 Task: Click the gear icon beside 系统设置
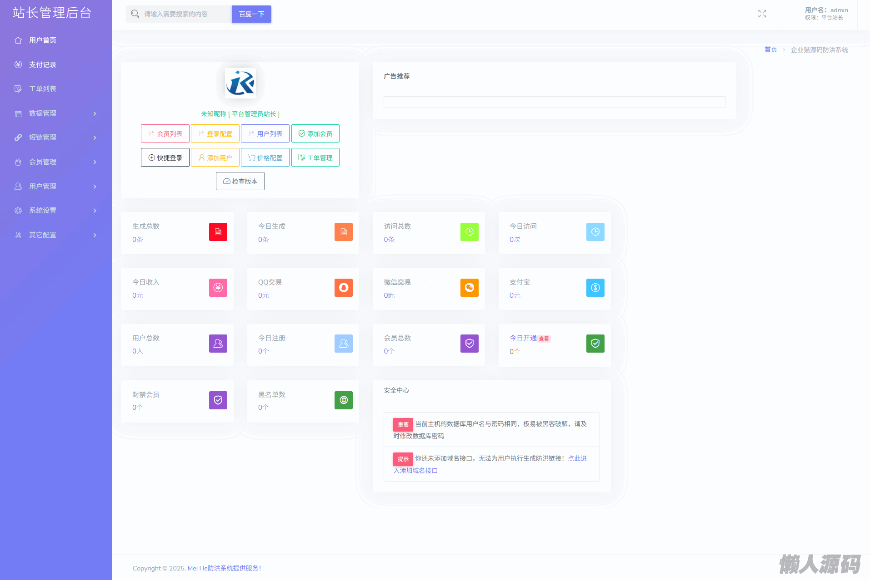18,211
